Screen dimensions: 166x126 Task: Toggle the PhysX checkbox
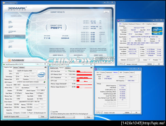pos(28,113)
